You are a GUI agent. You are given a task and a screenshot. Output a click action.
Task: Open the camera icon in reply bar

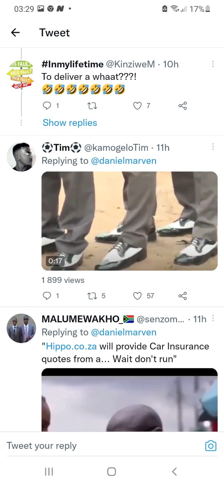pos(211,446)
